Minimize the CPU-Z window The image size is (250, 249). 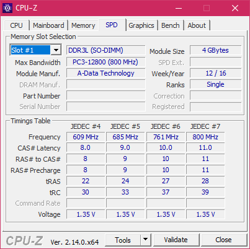pyautogui.click(x=179, y=8)
